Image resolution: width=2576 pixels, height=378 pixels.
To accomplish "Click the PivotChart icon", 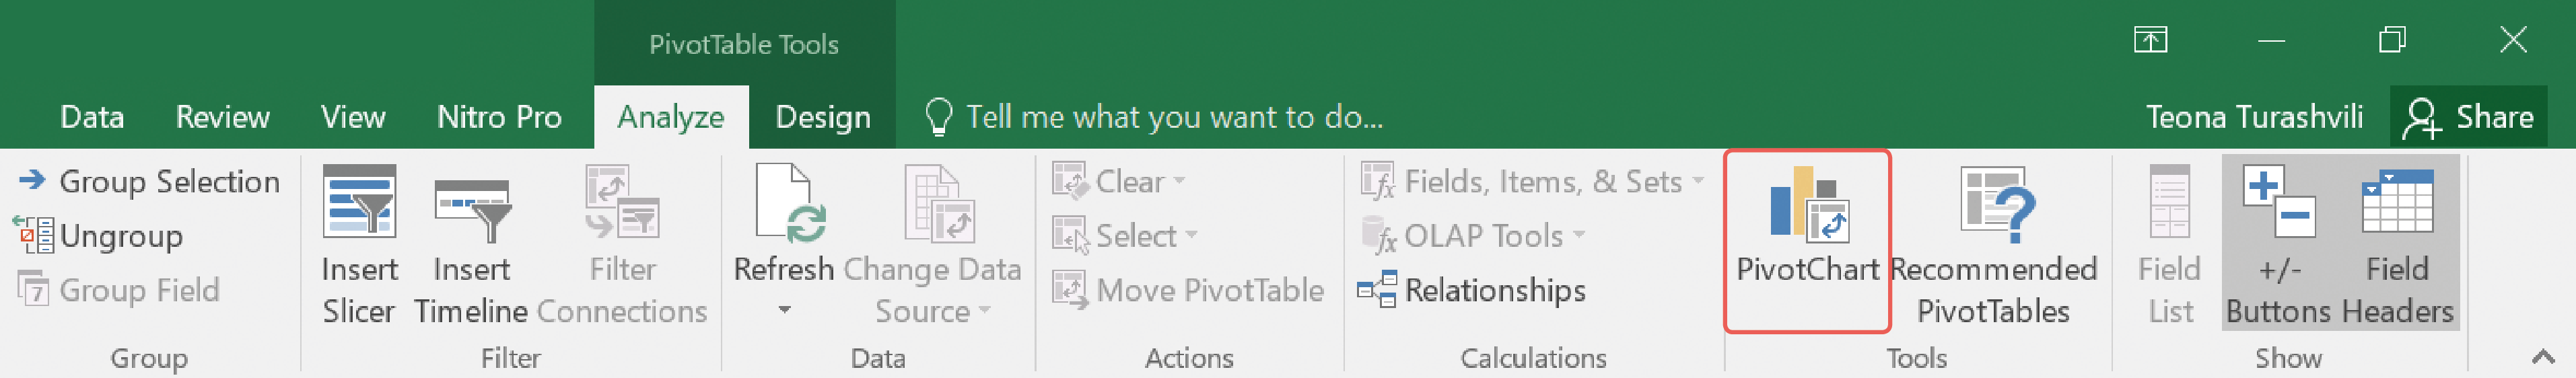I will [x=1809, y=204].
